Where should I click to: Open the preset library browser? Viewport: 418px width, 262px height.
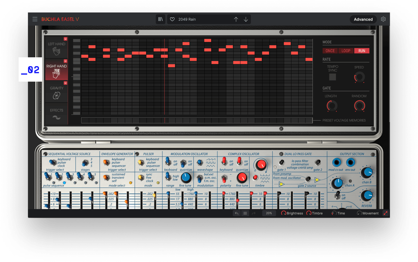tap(160, 19)
